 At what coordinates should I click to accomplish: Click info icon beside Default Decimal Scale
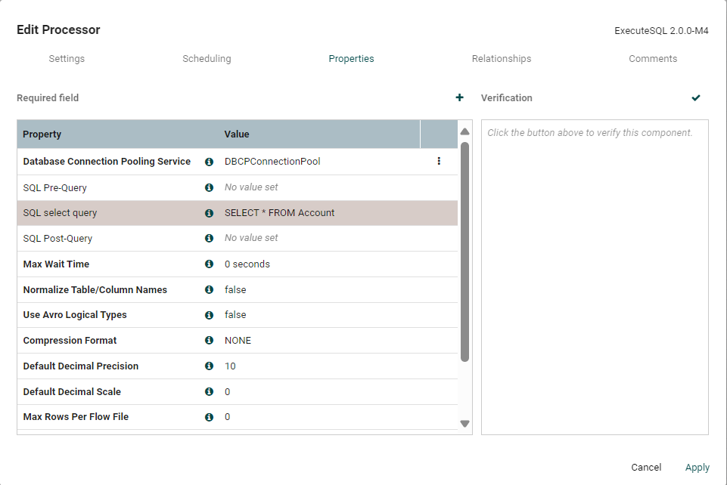[x=210, y=392]
